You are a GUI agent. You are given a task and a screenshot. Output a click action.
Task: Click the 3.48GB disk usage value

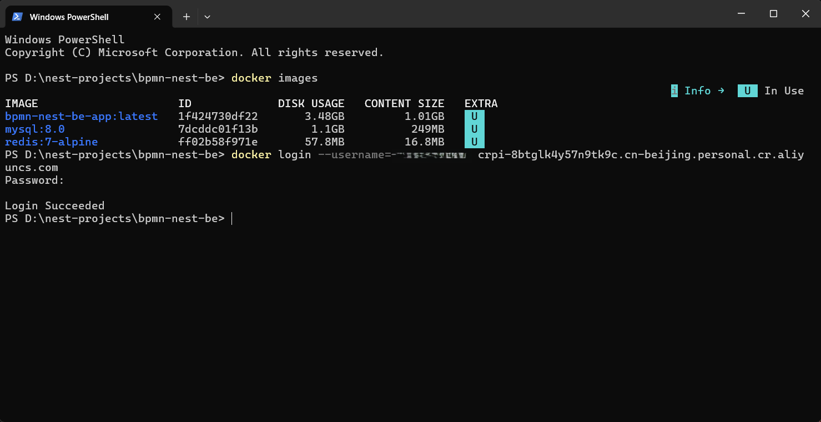(x=325, y=116)
